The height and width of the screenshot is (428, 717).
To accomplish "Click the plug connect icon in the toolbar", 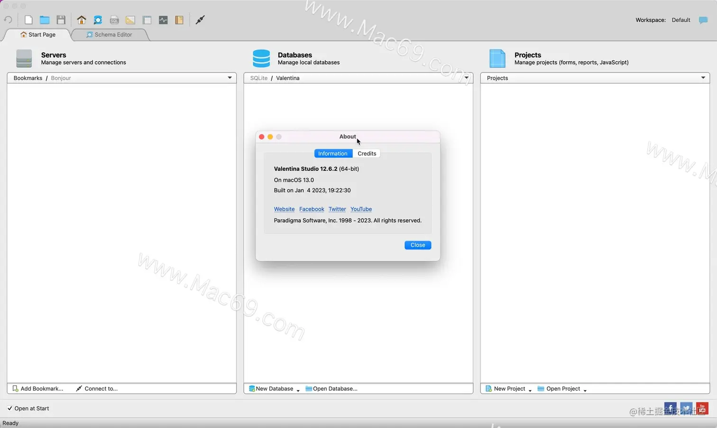I will (200, 20).
